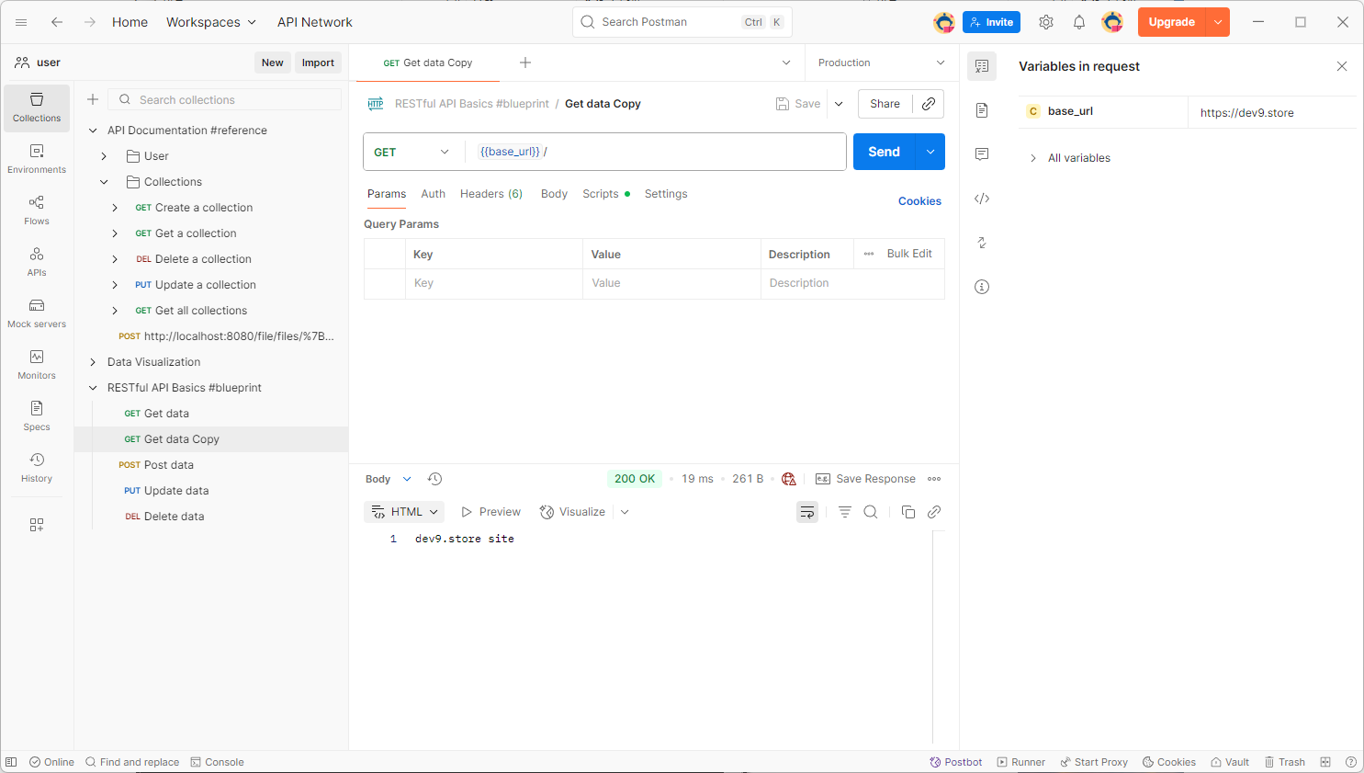Open the Comments icon in right sidebar
Screen dimensions: 1364x773
(982, 154)
